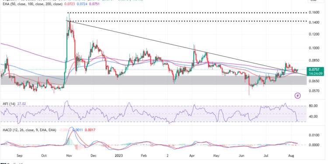Screen dimensions: 328x164
Task: Click the MACD 0.0100 scale label
Action: (x=314, y=135)
